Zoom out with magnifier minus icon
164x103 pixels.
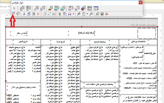pyautogui.click(x=91, y=14)
